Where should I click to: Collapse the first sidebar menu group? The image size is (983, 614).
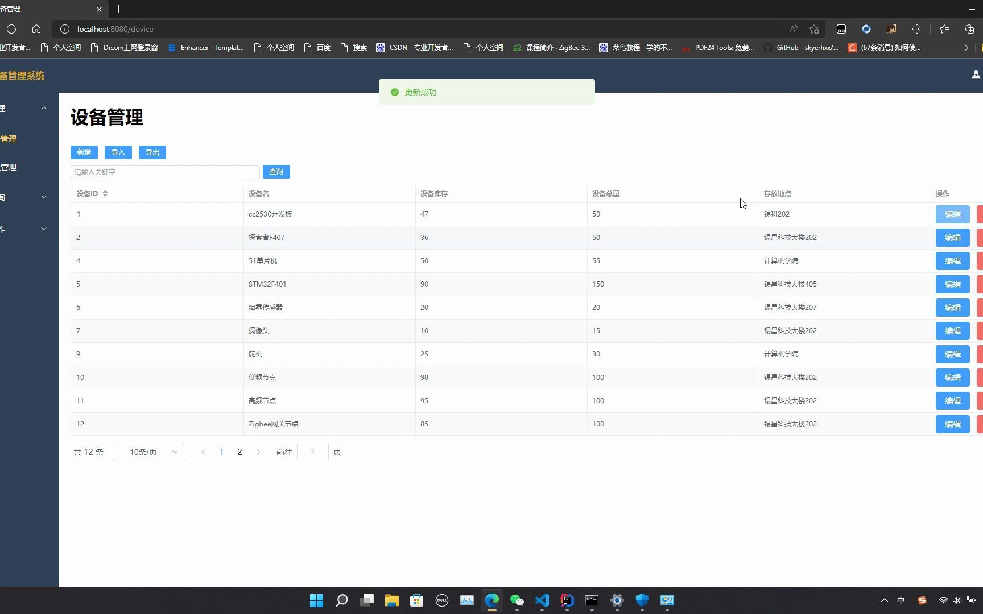point(44,108)
